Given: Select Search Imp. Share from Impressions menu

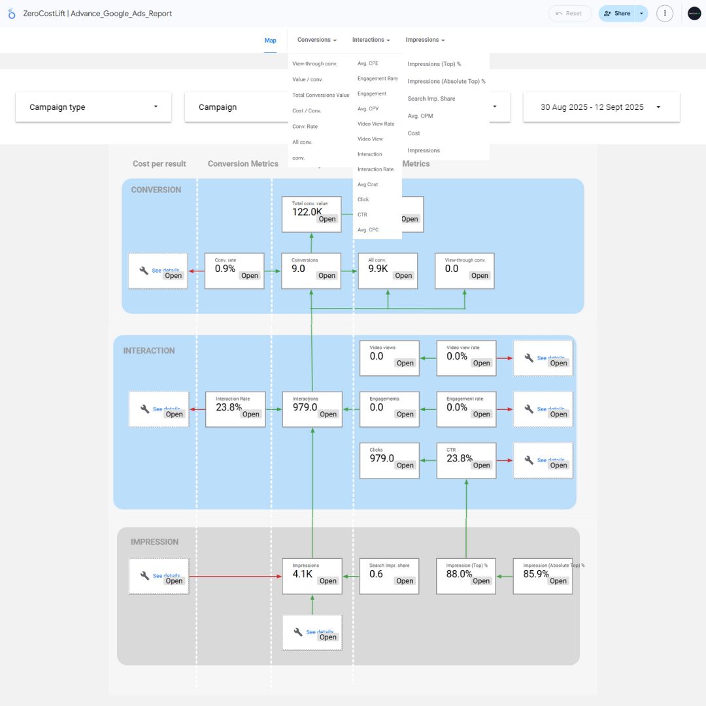Looking at the screenshot, I should [x=431, y=99].
